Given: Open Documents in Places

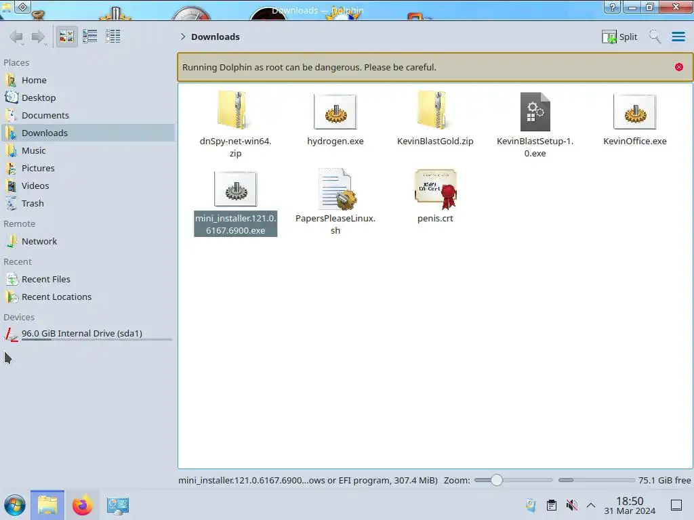Looking at the screenshot, I should pyautogui.click(x=89, y=115).
